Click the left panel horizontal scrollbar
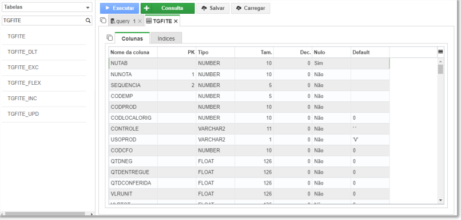The height and width of the screenshot is (220, 461). 45,214
